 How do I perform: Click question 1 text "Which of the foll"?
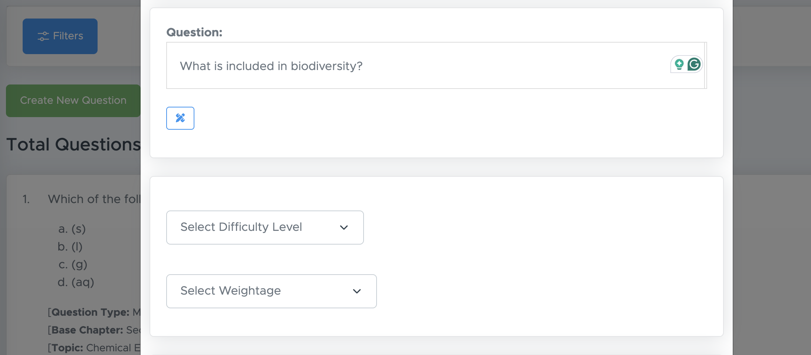click(94, 199)
